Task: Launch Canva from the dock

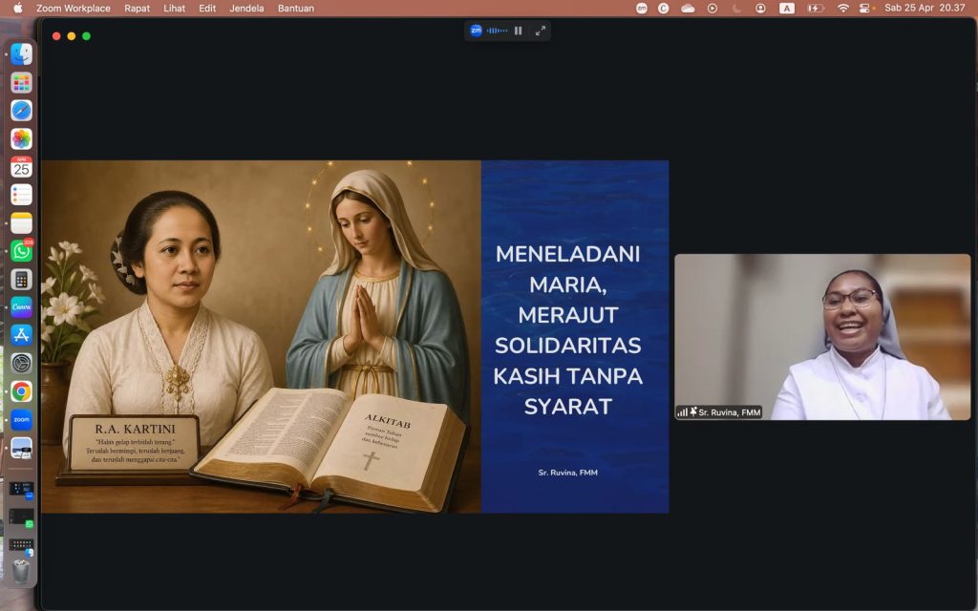Action: pyautogui.click(x=21, y=307)
